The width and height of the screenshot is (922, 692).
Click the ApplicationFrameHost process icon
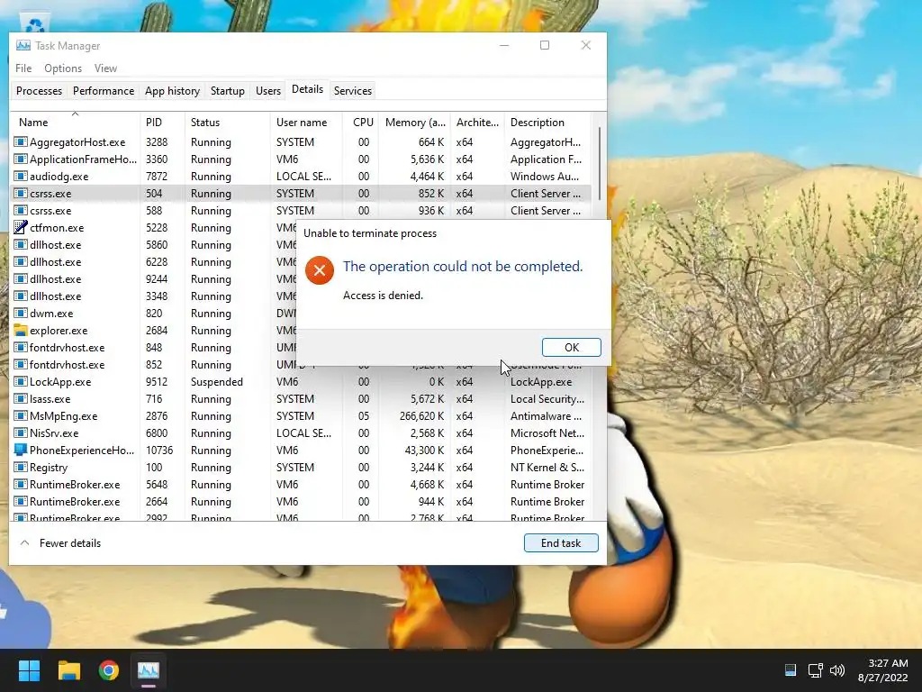[21, 159]
